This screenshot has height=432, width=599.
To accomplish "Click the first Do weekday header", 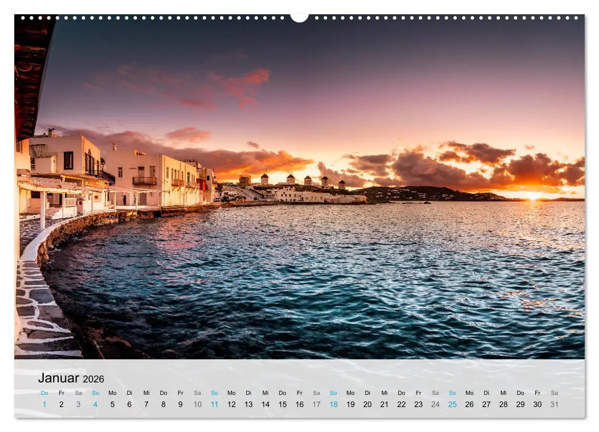I will click(x=44, y=393).
